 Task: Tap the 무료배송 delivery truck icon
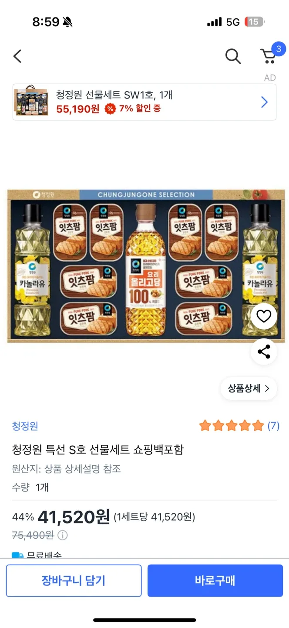tap(17, 555)
